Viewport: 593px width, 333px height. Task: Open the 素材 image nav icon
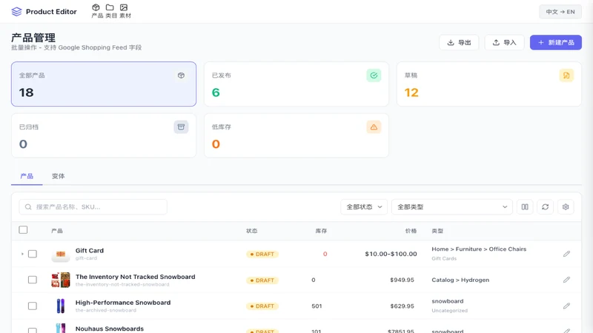click(x=125, y=11)
